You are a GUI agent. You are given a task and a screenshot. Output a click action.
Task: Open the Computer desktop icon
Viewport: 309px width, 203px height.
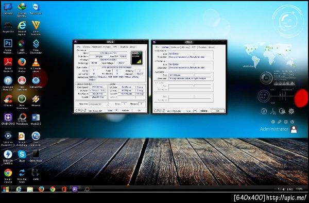(x=8, y=9)
